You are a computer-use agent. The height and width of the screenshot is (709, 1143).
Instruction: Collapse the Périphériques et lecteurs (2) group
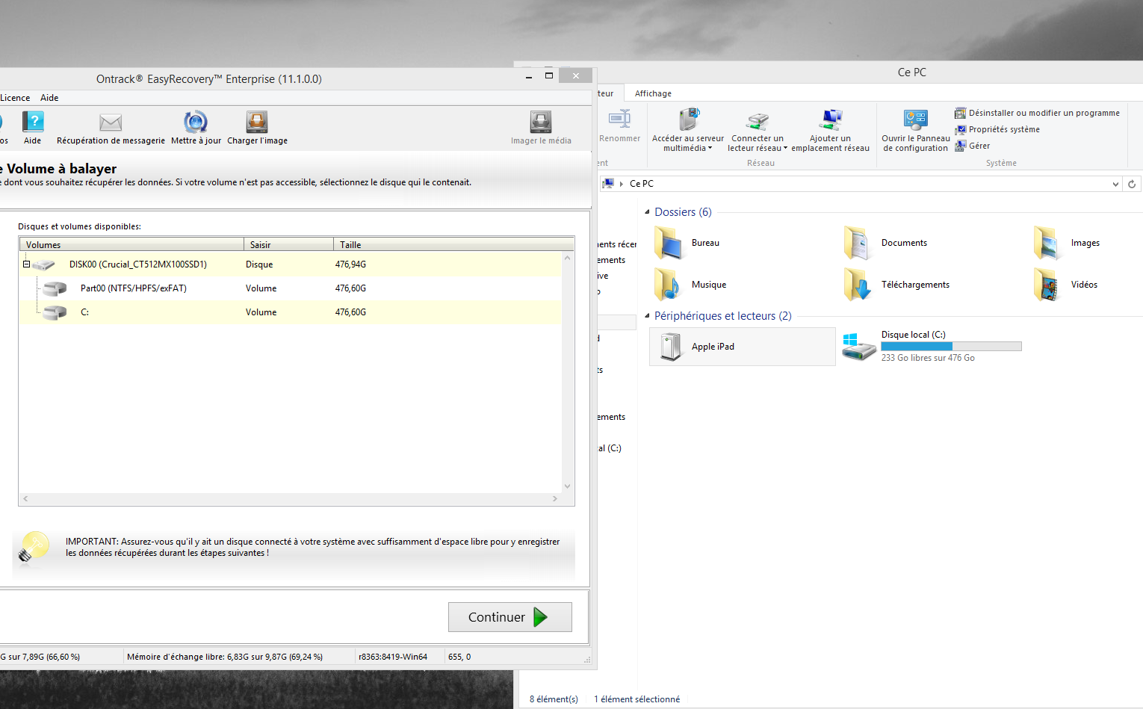click(x=647, y=316)
